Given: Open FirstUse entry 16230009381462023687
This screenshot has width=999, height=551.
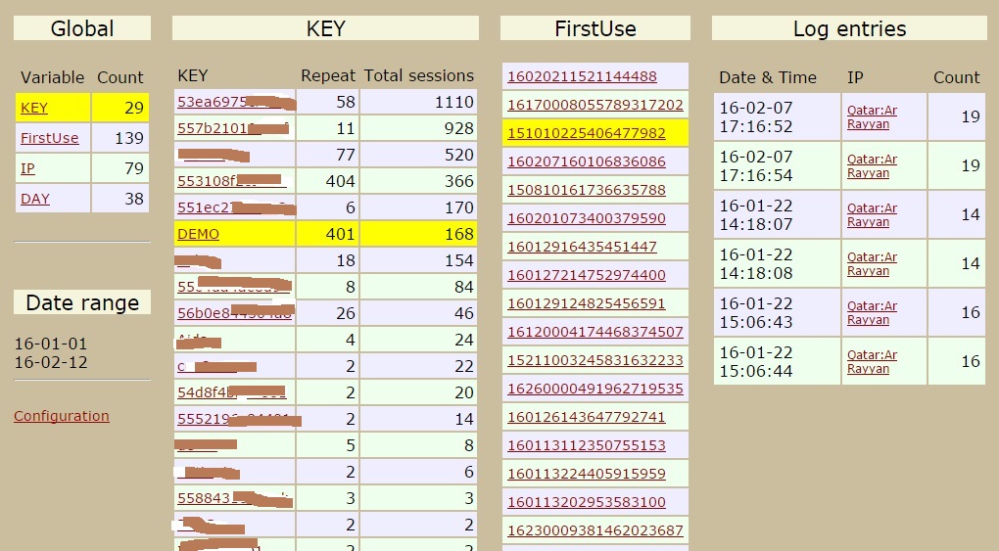Looking at the screenshot, I should (x=595, y=530).
